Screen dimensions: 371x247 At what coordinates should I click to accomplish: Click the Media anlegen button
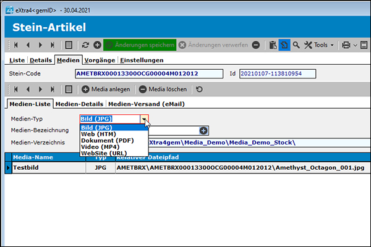point(106,90)
